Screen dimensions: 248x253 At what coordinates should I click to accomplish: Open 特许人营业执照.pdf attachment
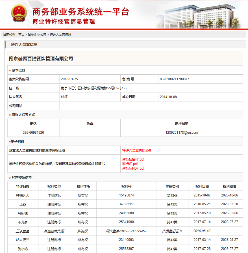136,150
